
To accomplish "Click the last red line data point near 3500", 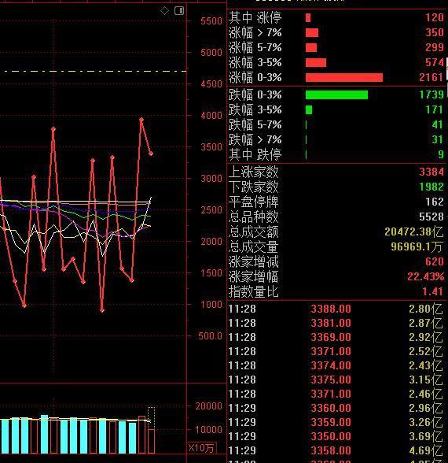I will point(151,154).
